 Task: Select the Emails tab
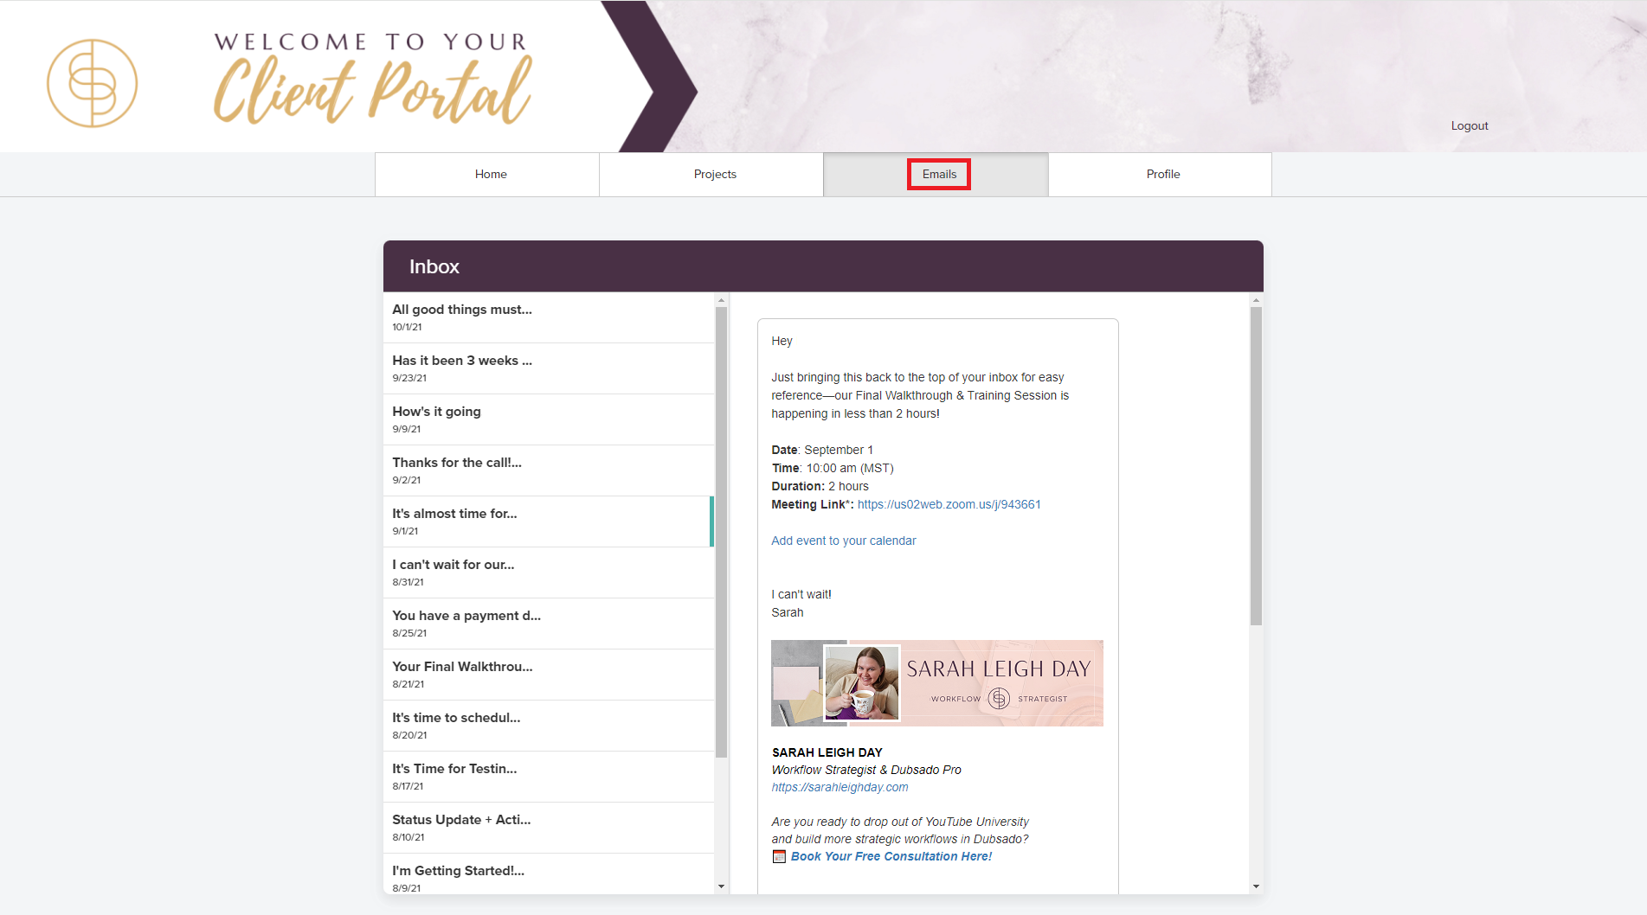click(x=938, y=174)
